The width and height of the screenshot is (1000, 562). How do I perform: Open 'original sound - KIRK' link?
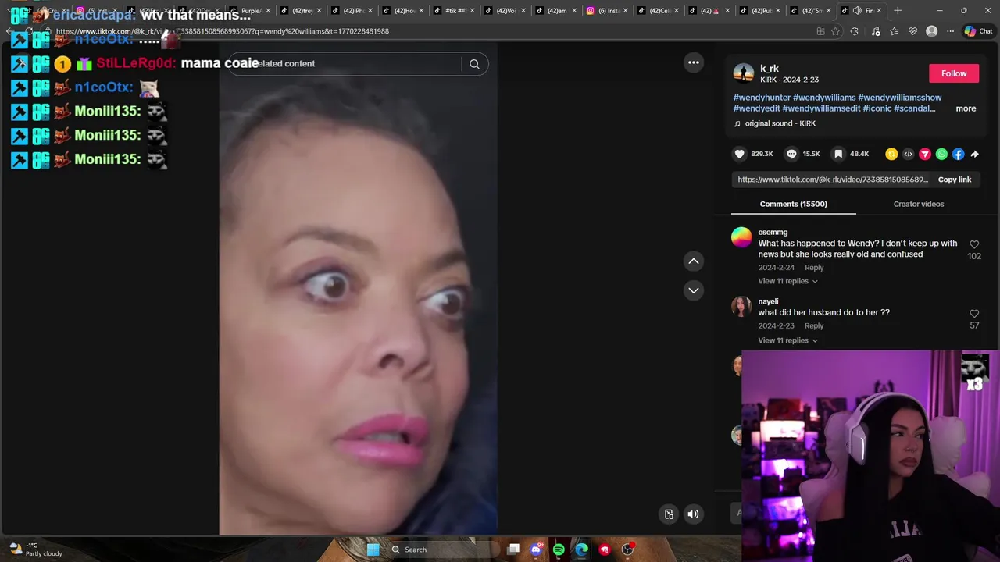pyautogui.click(x=780, y=123)
